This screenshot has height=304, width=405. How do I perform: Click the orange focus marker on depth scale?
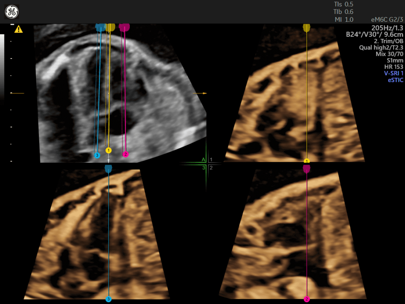tap(18, 93)
